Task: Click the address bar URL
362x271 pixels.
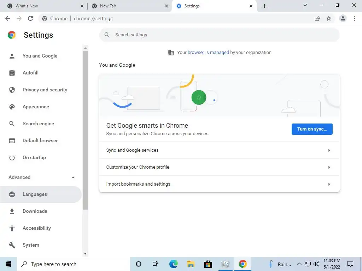Action: pos(93,18)
